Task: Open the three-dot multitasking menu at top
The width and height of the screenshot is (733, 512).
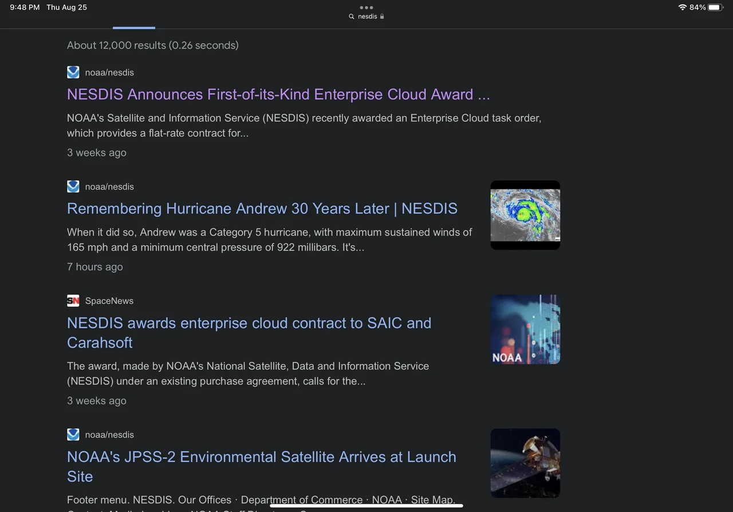Action: (x=366, y=7)
